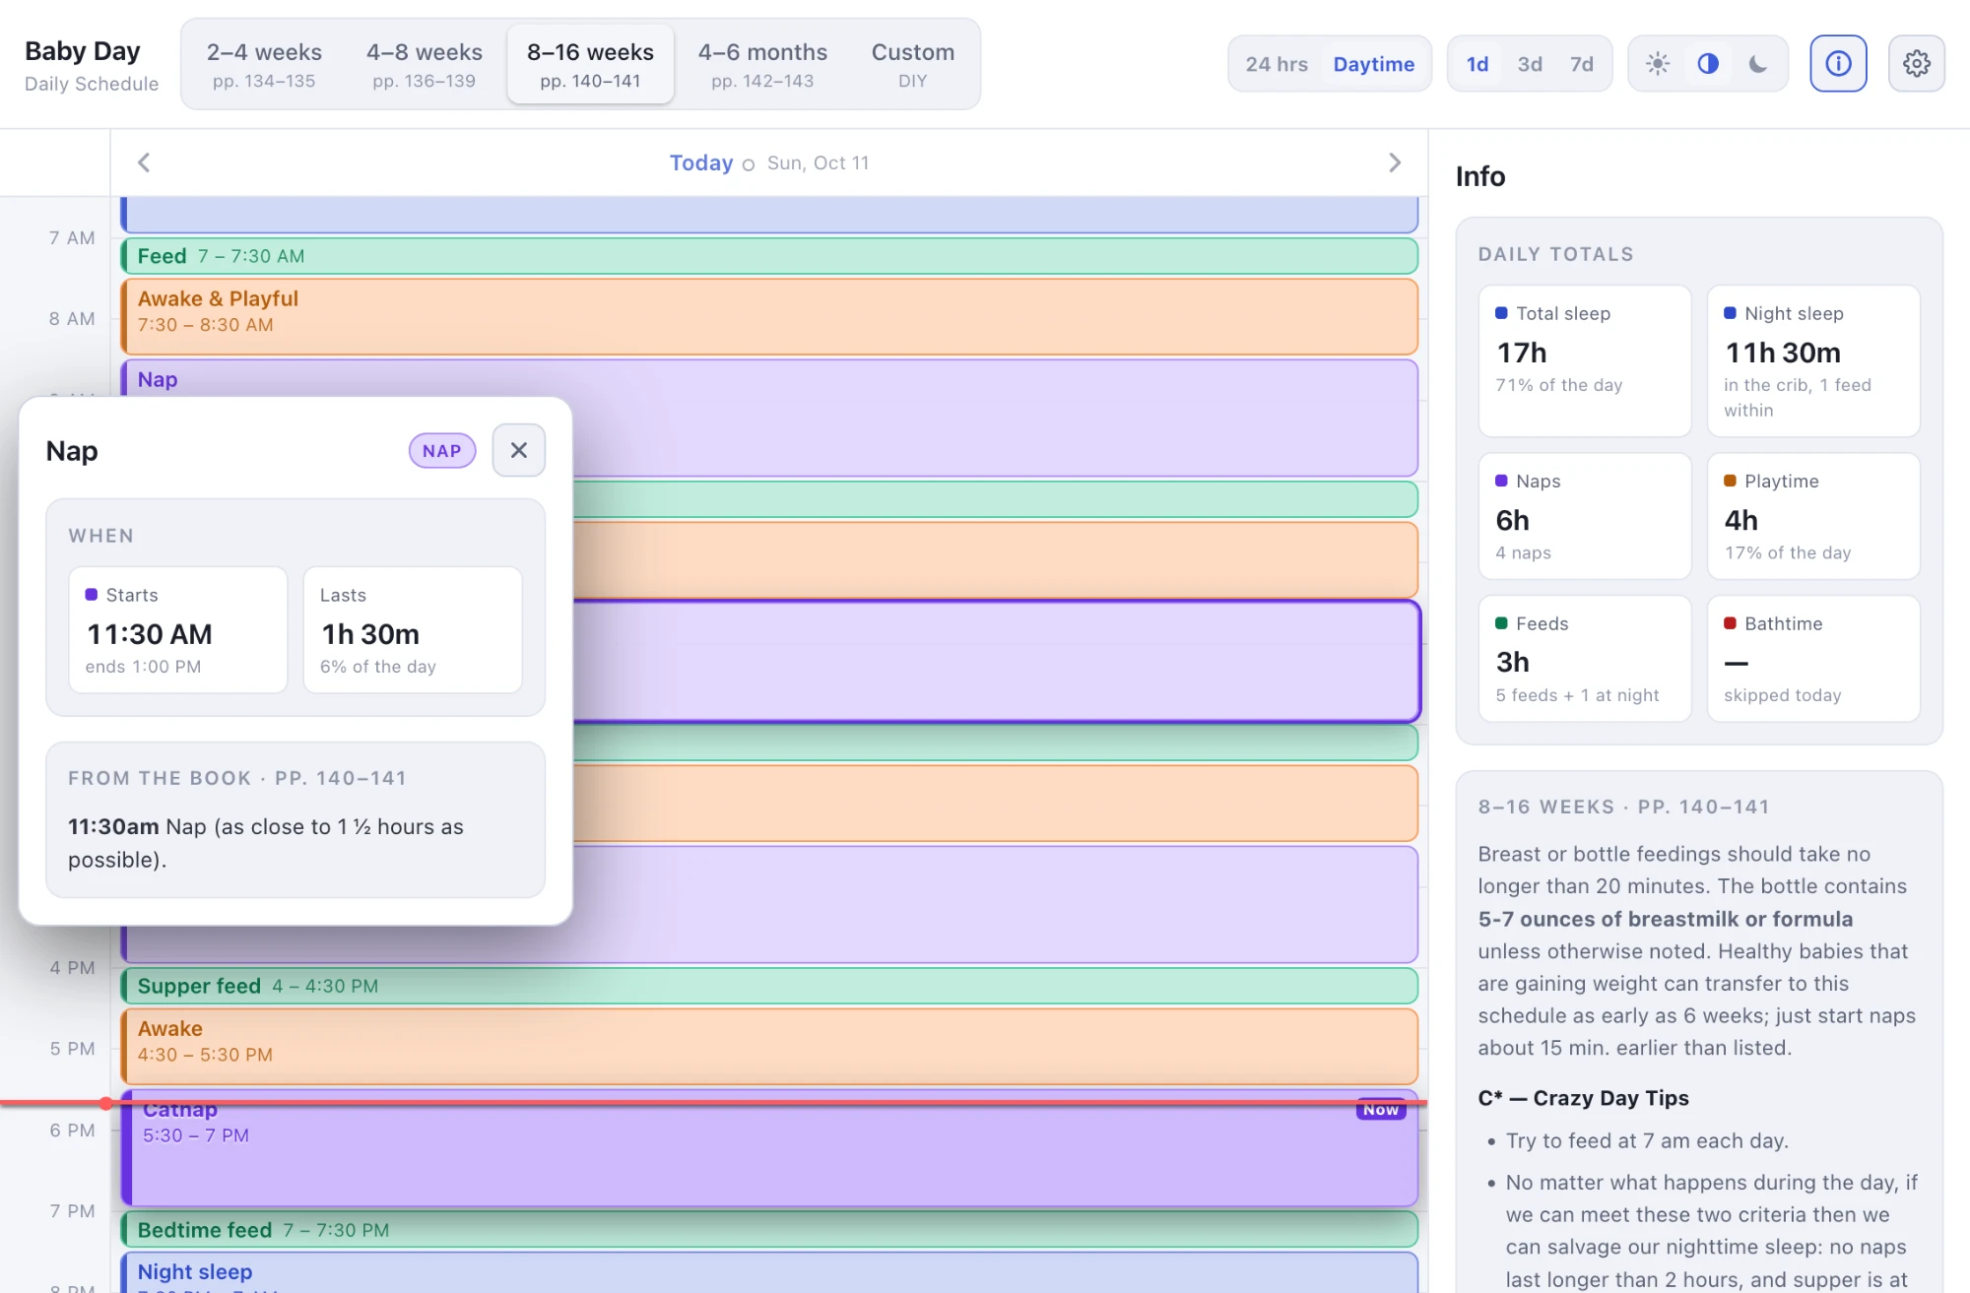
Task: Switch to 24 hrs view
Action: click(x=1277, y=64)
